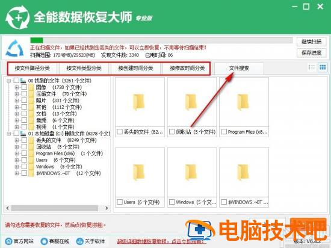Expand the $WINDOWS.~BT tree node
The width and height of the screenshot is (331, 248).
pos(17,173)
